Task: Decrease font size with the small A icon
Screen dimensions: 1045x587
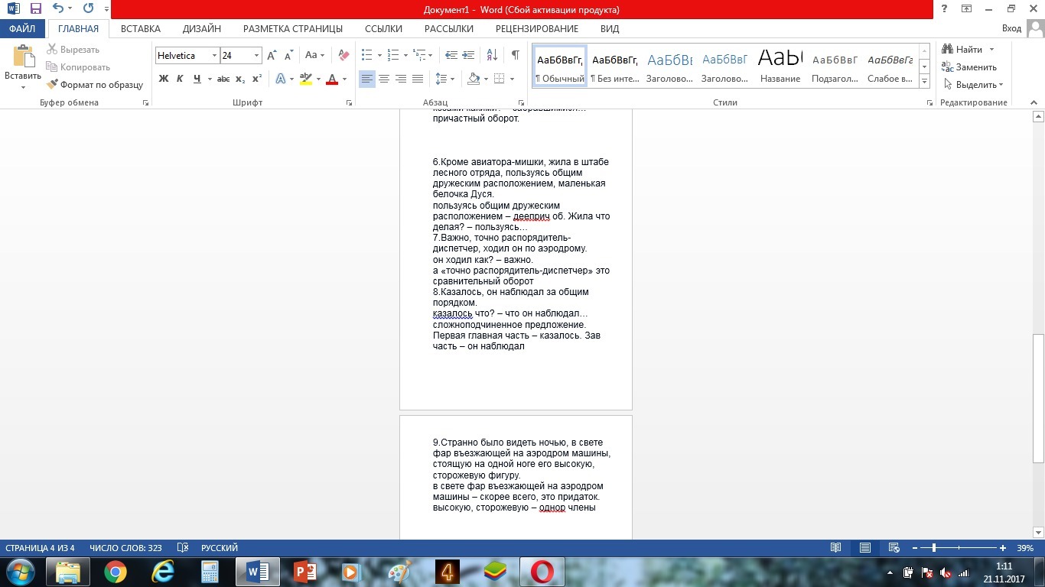Action: [x=289, y=55]
